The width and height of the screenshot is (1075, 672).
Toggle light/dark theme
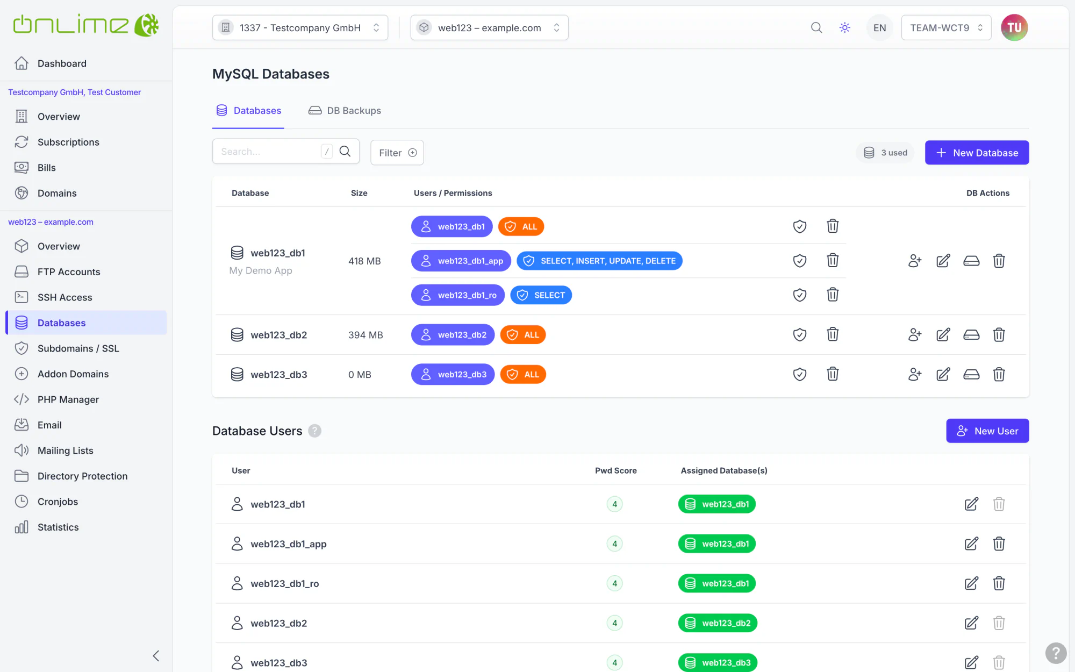coord(845,27)
